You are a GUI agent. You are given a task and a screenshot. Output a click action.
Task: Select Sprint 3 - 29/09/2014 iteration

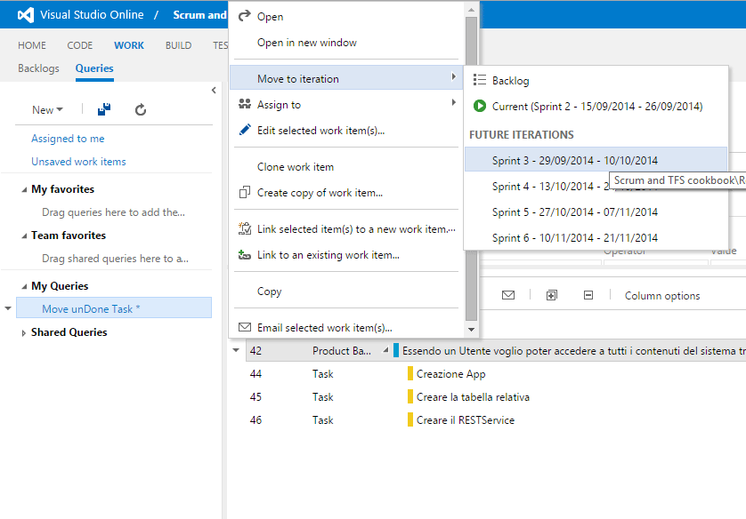pyautogui.click(x=596, y=160)
